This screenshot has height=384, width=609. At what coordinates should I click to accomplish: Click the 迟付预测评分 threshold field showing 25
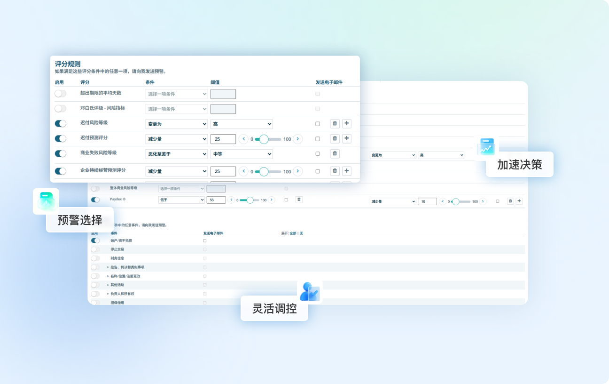tap(223, 139)
